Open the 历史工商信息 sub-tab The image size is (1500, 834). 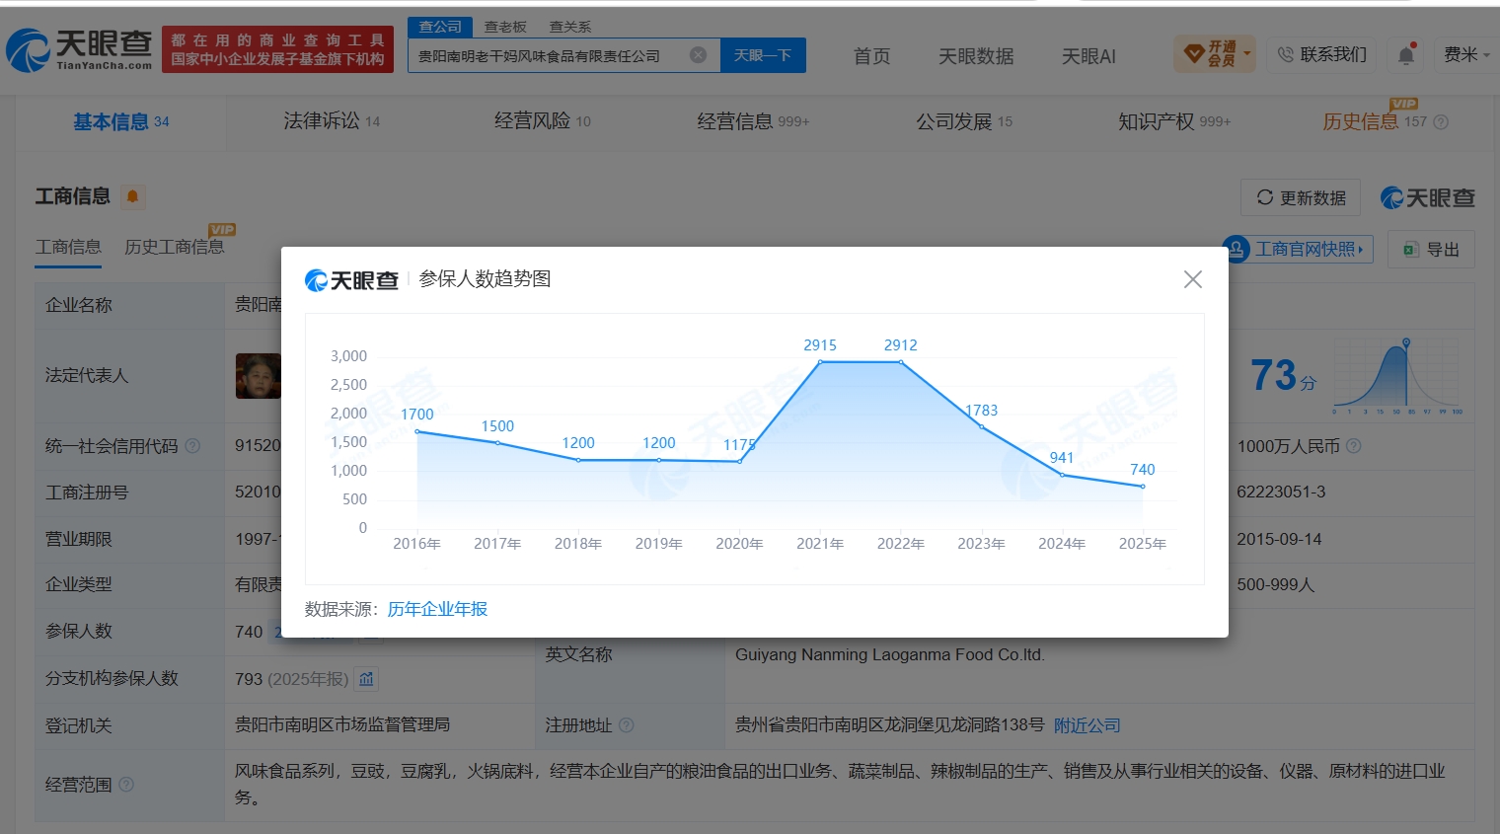tap(175, 247)
